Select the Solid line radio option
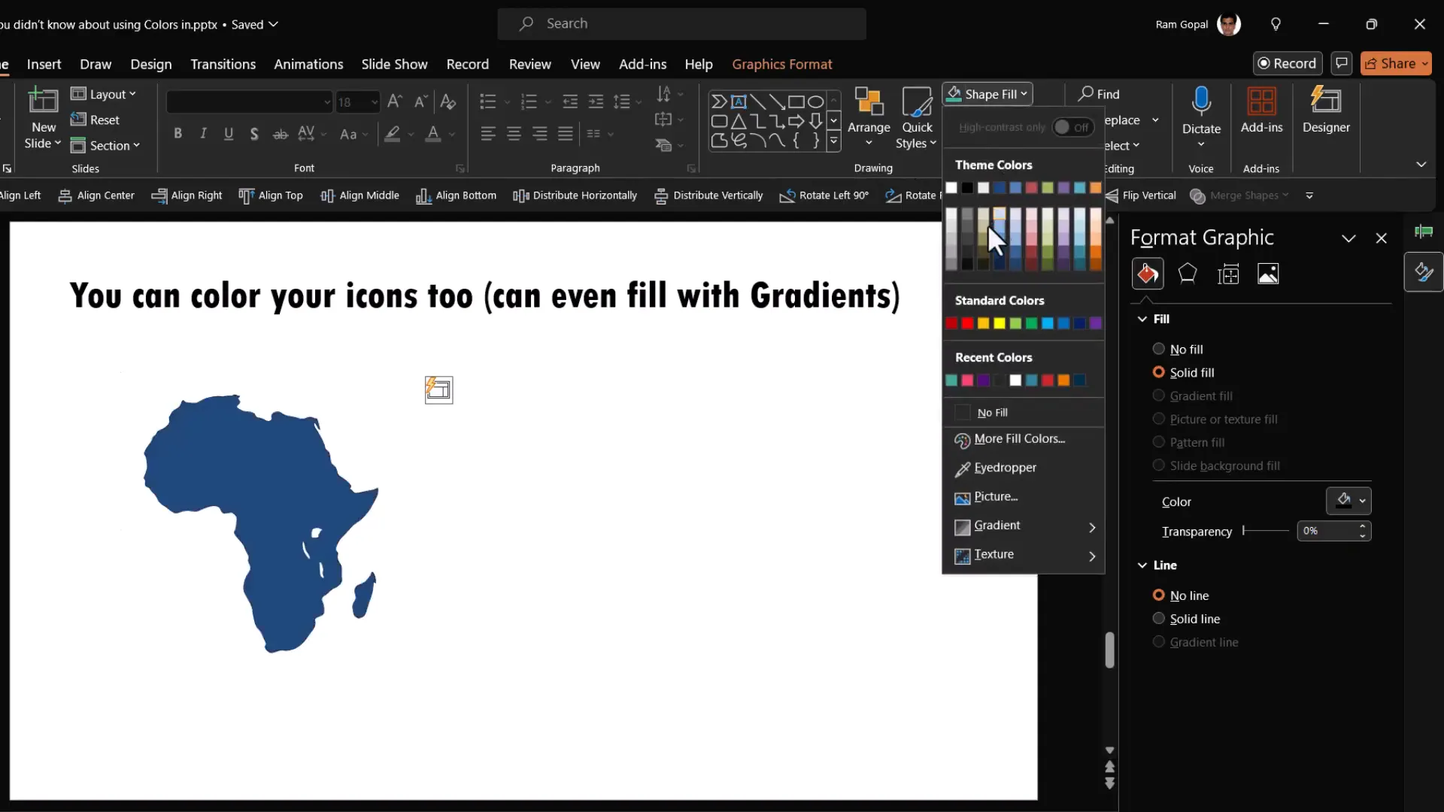Screen dimensions: 1444x812 [x=1159, y=619]
